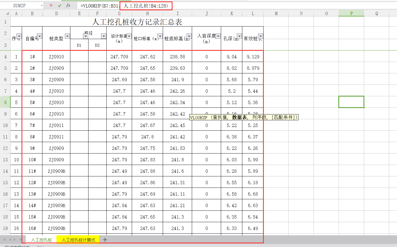Open the 孔深 column filter dropdown
Viewport: 397px width, 247px height.
click(239, 36)
